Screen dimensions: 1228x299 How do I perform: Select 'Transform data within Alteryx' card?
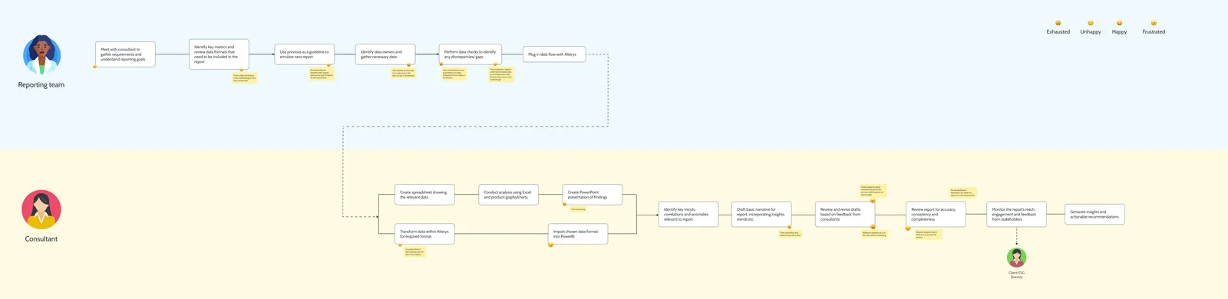pyautogui.click(x=425, y=234)
